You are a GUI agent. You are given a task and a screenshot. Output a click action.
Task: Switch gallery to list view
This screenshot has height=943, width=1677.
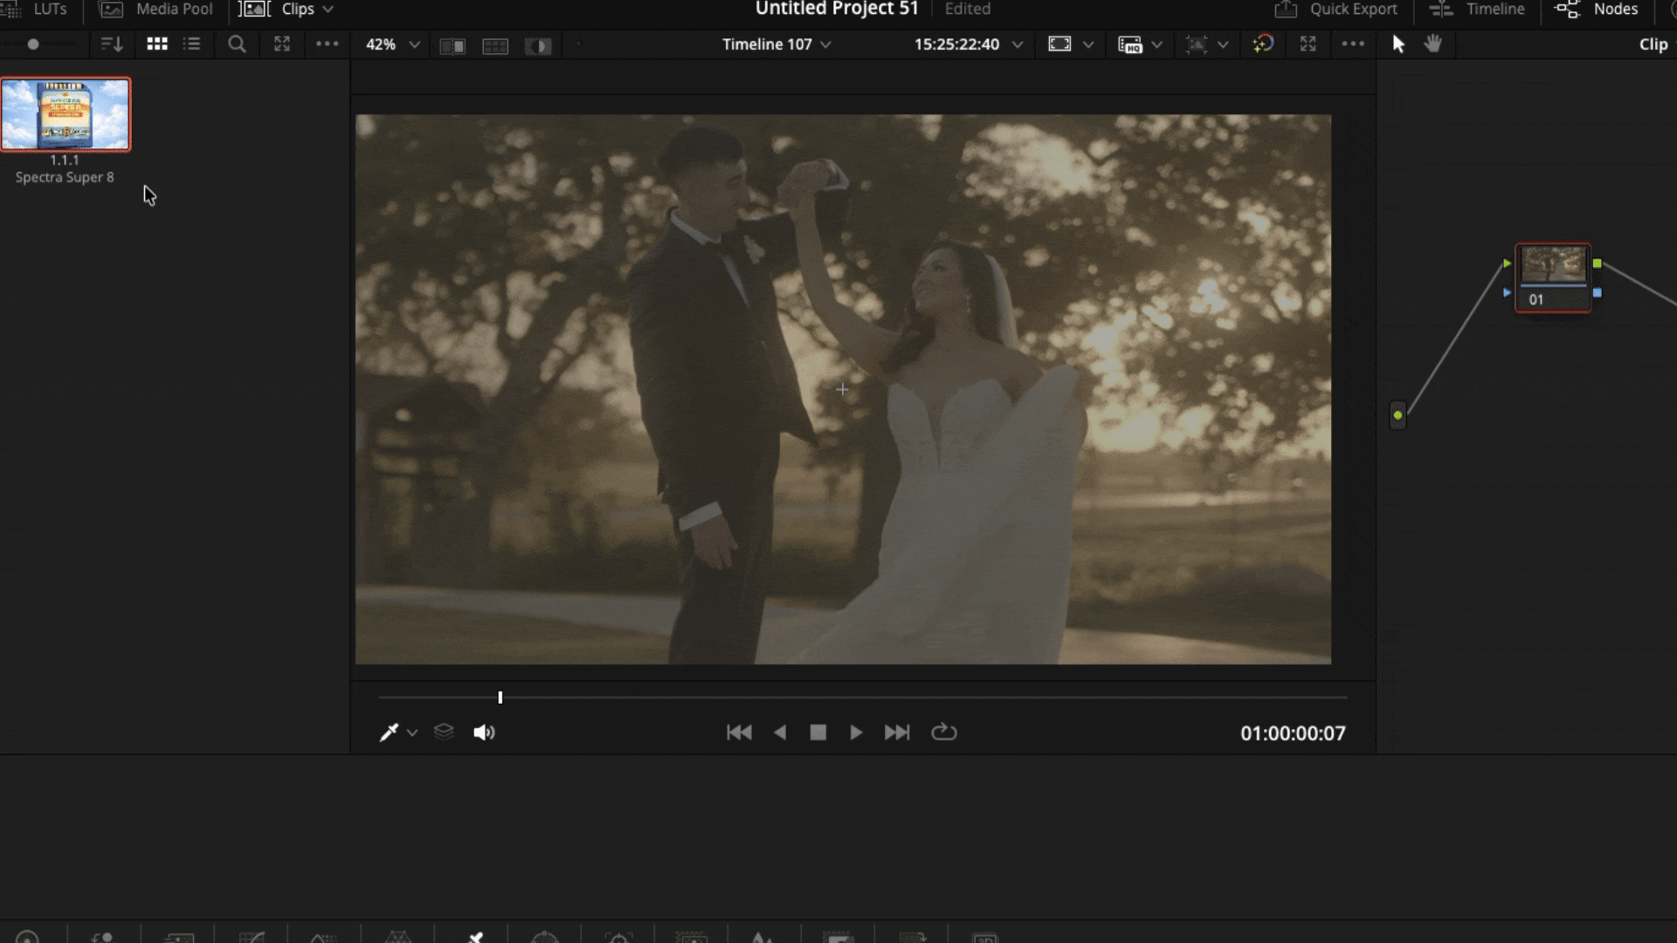click(192, 44)
